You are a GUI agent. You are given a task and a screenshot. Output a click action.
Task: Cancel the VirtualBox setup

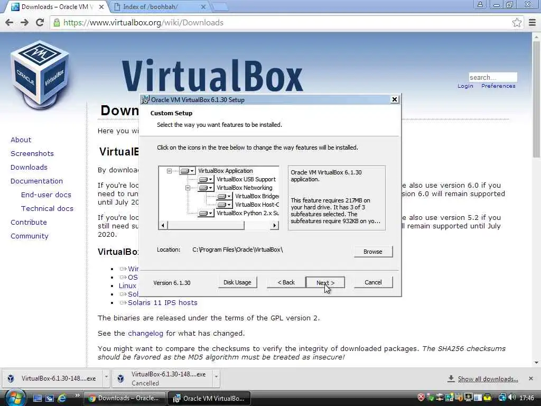(373, 282)
